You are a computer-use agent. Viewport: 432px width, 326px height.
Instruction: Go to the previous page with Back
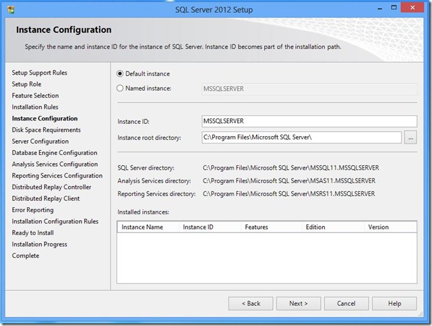251,304
